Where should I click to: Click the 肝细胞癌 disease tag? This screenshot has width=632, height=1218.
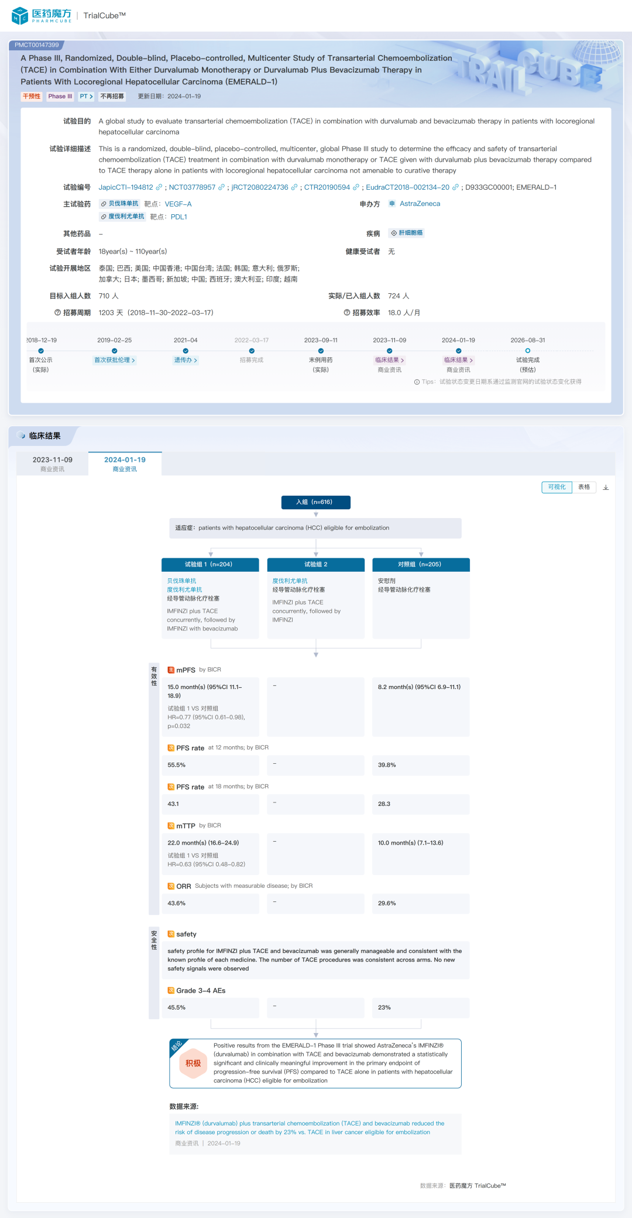tap(407, 233)
